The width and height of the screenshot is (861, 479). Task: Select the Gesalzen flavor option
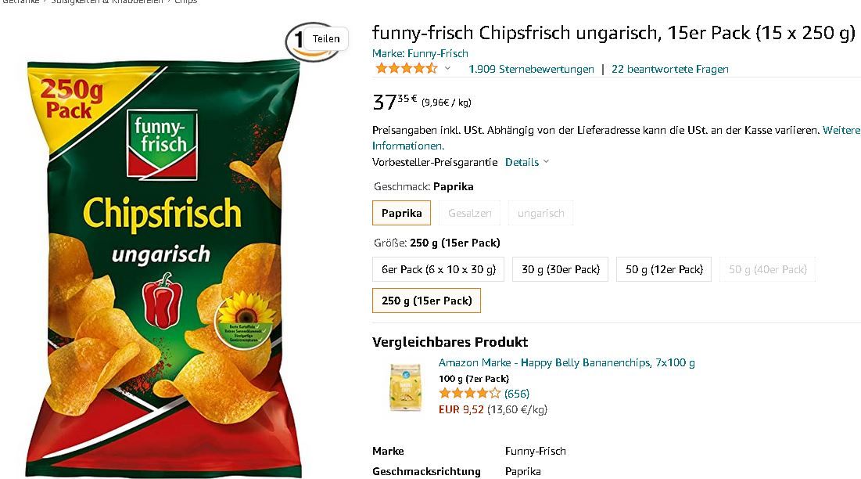pos(469,213)
